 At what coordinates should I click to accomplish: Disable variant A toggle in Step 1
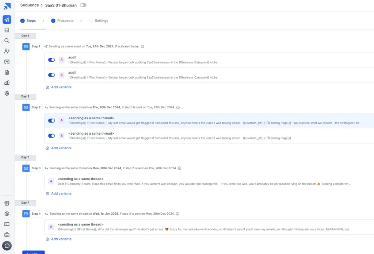[51, 60]
